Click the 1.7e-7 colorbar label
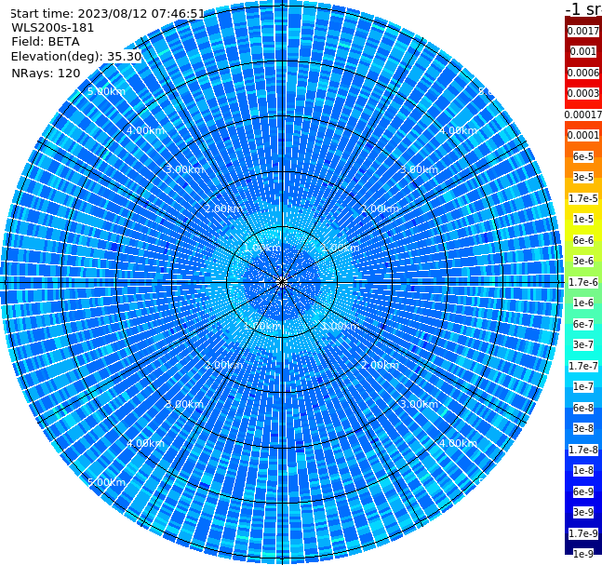602x565 pixels. 583,366
